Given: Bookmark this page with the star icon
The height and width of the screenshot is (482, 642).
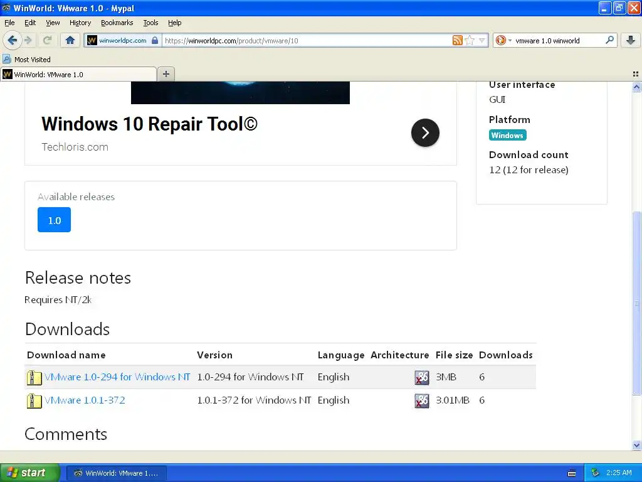Looking at the screenshot, I should coord(470,40).
